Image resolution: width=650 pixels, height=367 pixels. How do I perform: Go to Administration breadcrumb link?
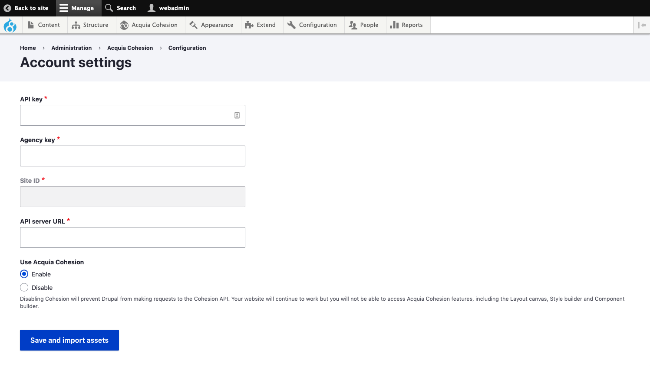72,48
